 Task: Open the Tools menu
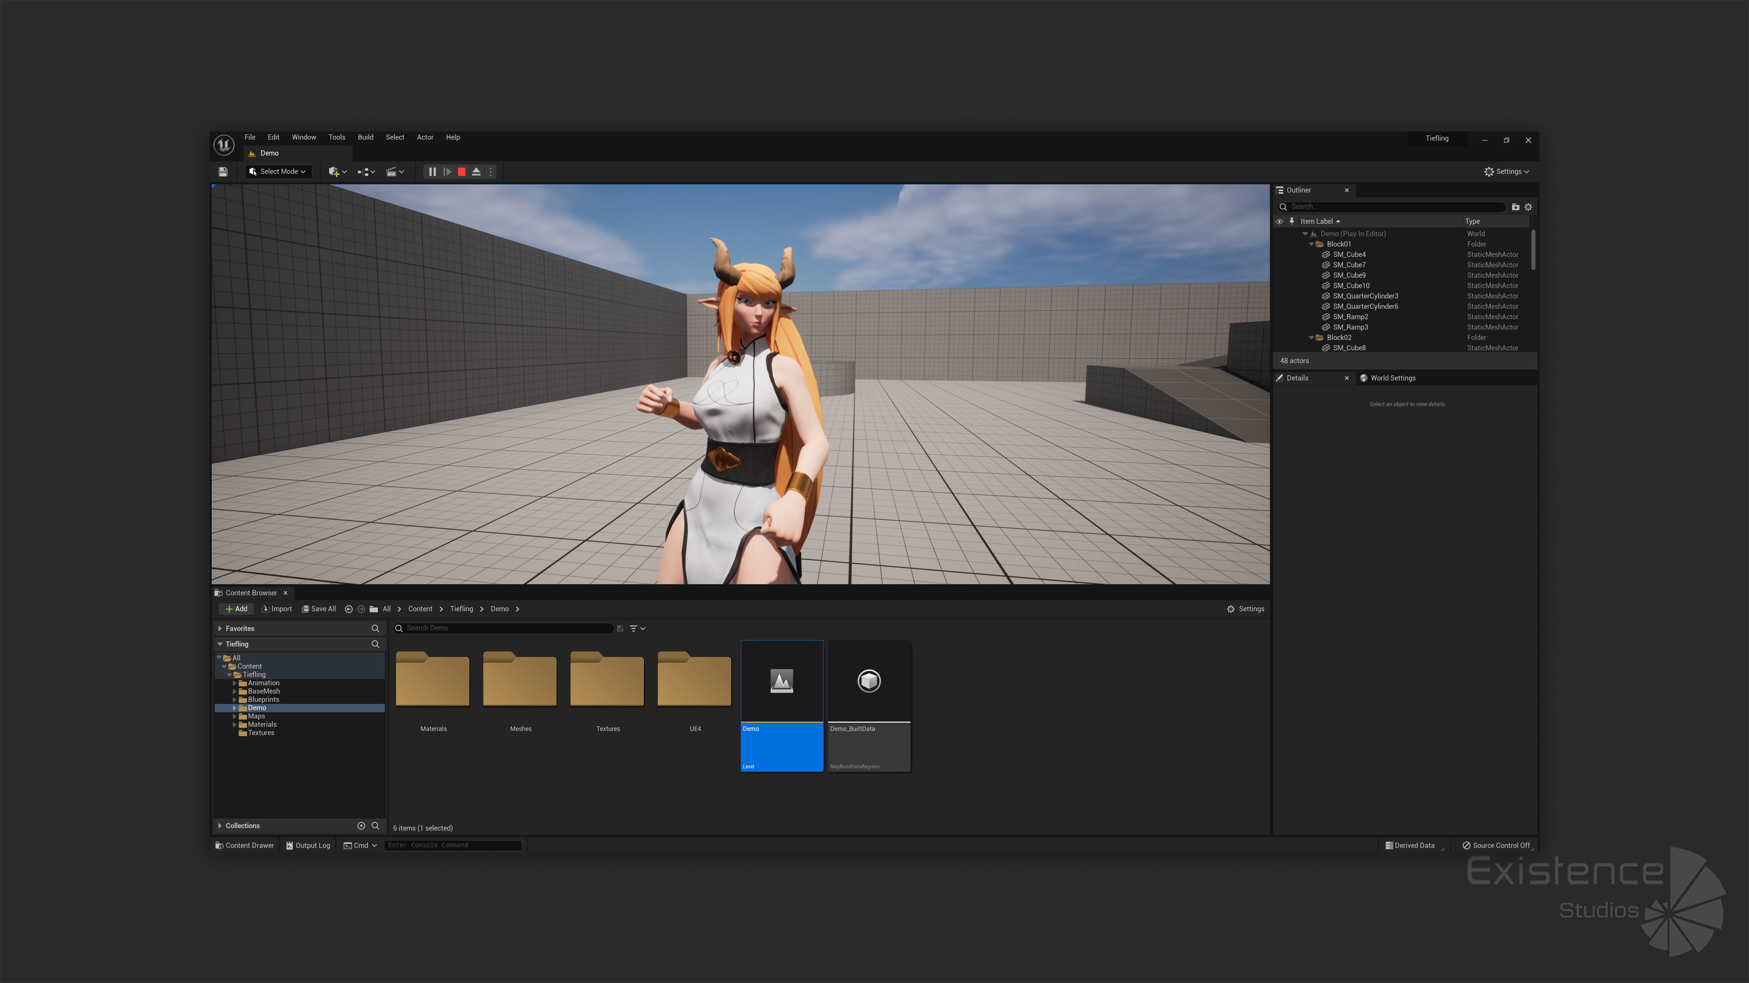337,137
